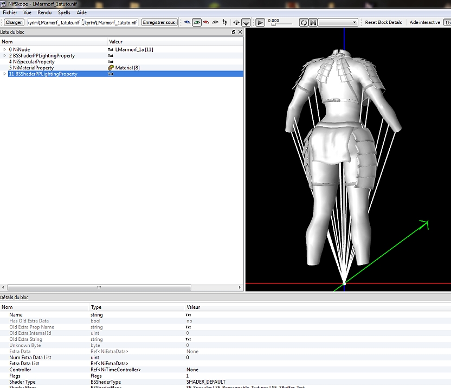Viewport: 451px width, 388px height.
Task: Click the save file path field
Action: pyautogui.click(x=111, y=22)
